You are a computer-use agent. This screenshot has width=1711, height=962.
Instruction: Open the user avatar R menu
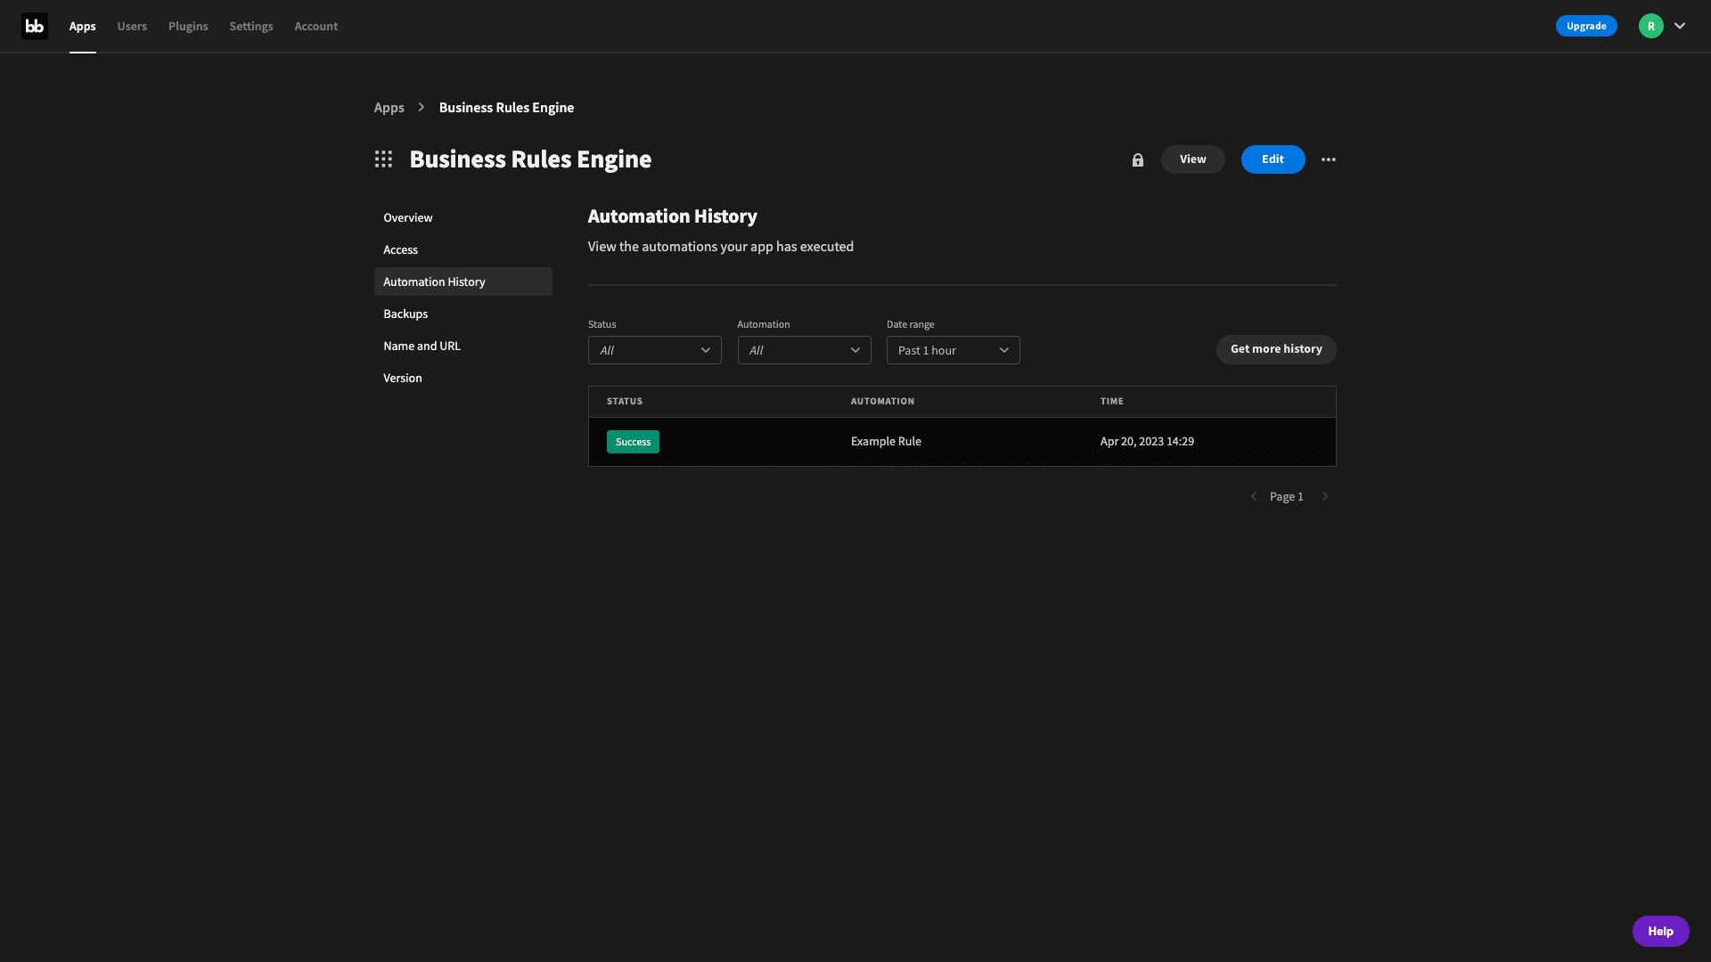(1651, 26)
